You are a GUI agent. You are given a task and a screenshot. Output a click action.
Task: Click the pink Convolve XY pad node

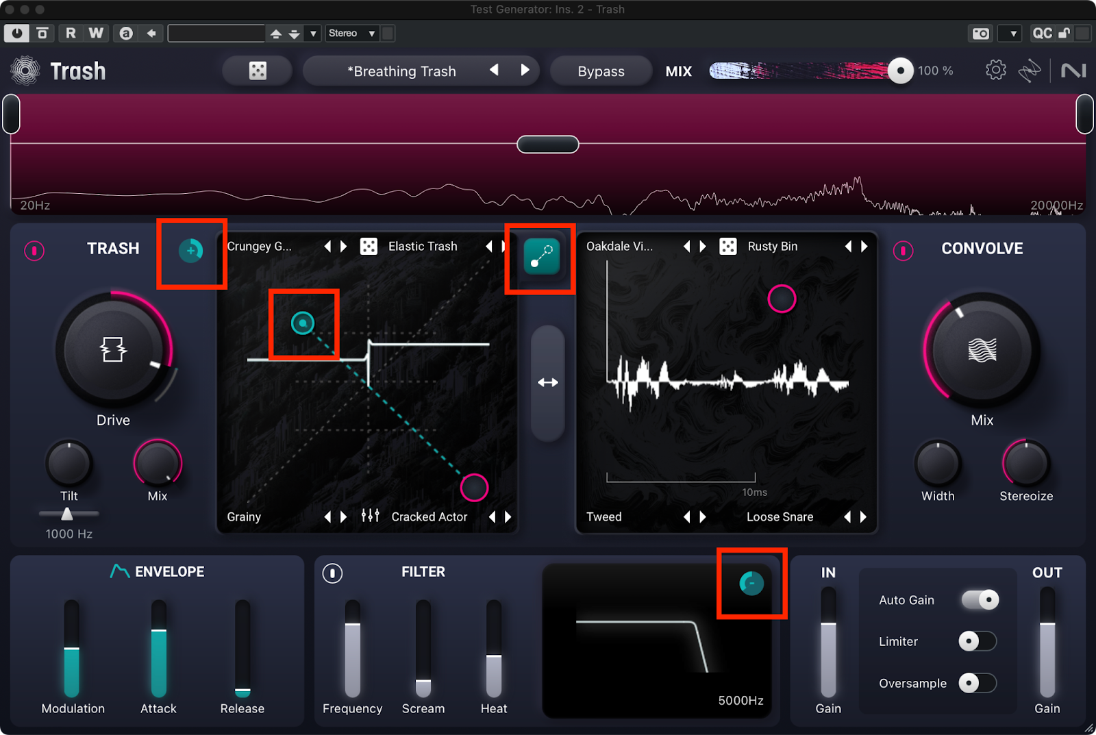tap(782, 299)
